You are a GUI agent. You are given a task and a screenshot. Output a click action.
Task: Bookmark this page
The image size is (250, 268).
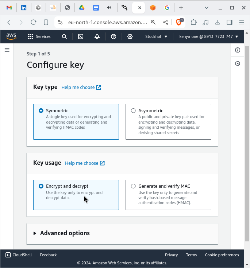pyautogui.click(x=46, y=22)
